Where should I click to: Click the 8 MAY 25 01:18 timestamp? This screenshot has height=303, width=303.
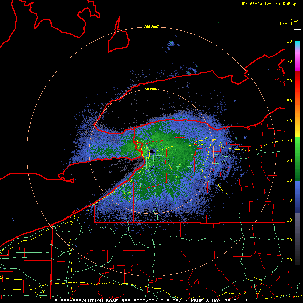227,301
